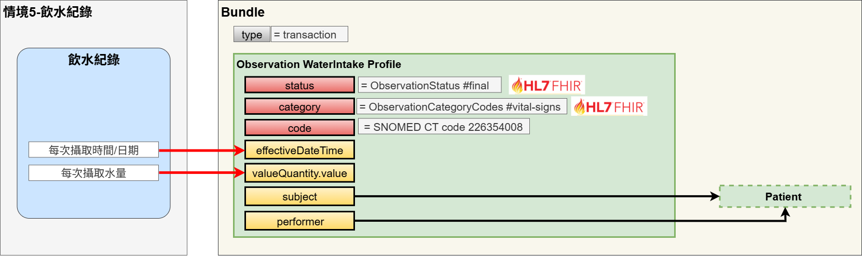Select the dashed Patient resource box
Viewport: 862px width, 256px height.
785,197
